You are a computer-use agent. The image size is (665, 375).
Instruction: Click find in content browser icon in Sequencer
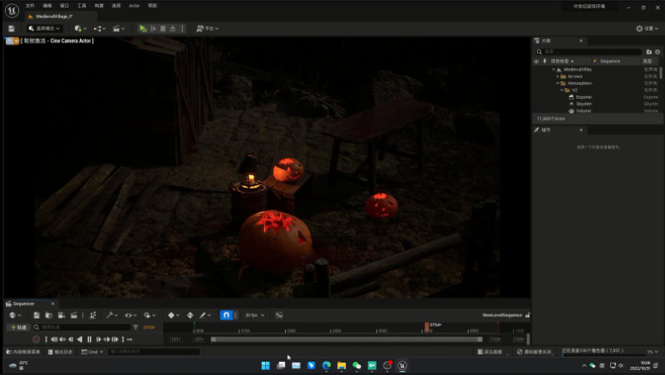pos(49,315)
